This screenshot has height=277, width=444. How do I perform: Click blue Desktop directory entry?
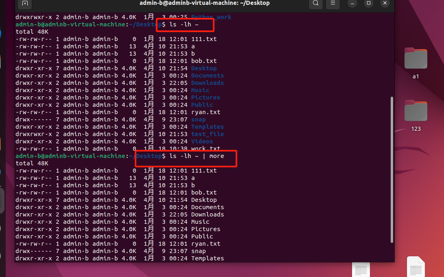point(204,68)
